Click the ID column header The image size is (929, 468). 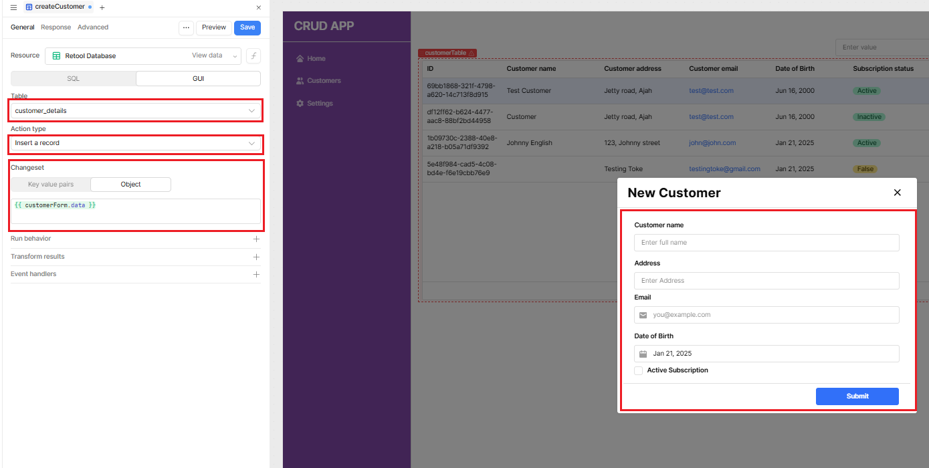tap(430, 69)
